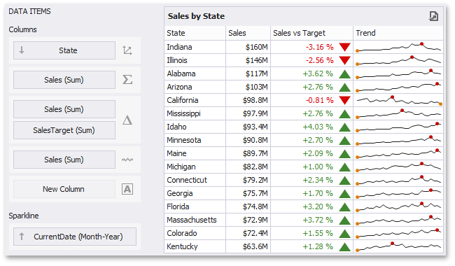Click the export icon in Sales by State header
This screenshot has height=266, width=455.
point(433,16)
